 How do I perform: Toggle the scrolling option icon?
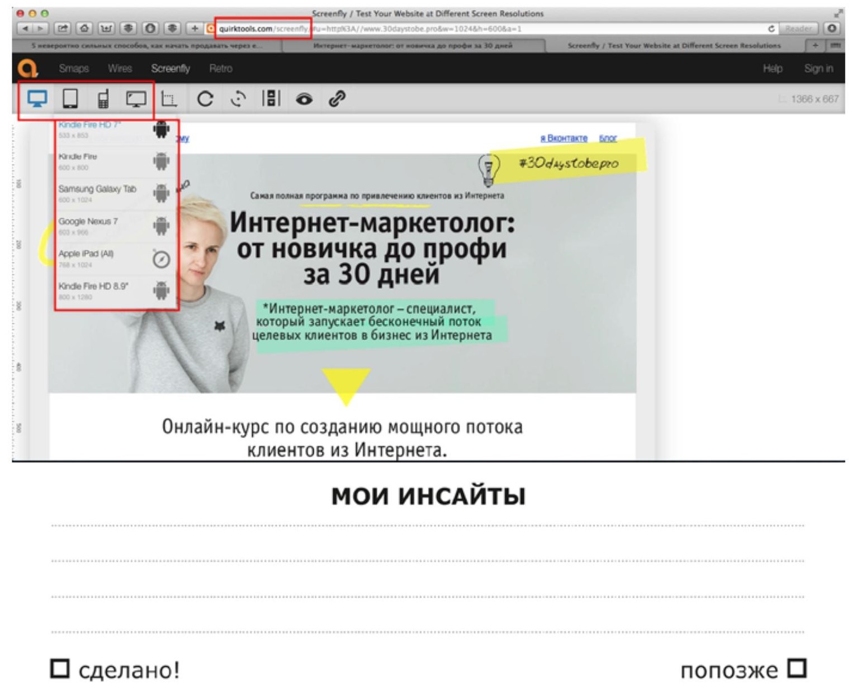pos(271,99)
